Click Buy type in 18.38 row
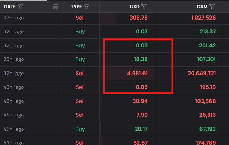Viewport: 229px width, 145px height. point(80,59)
